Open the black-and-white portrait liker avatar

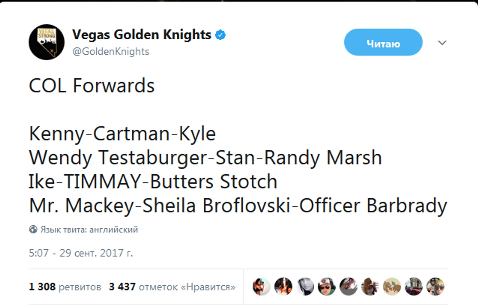[305, 287]
